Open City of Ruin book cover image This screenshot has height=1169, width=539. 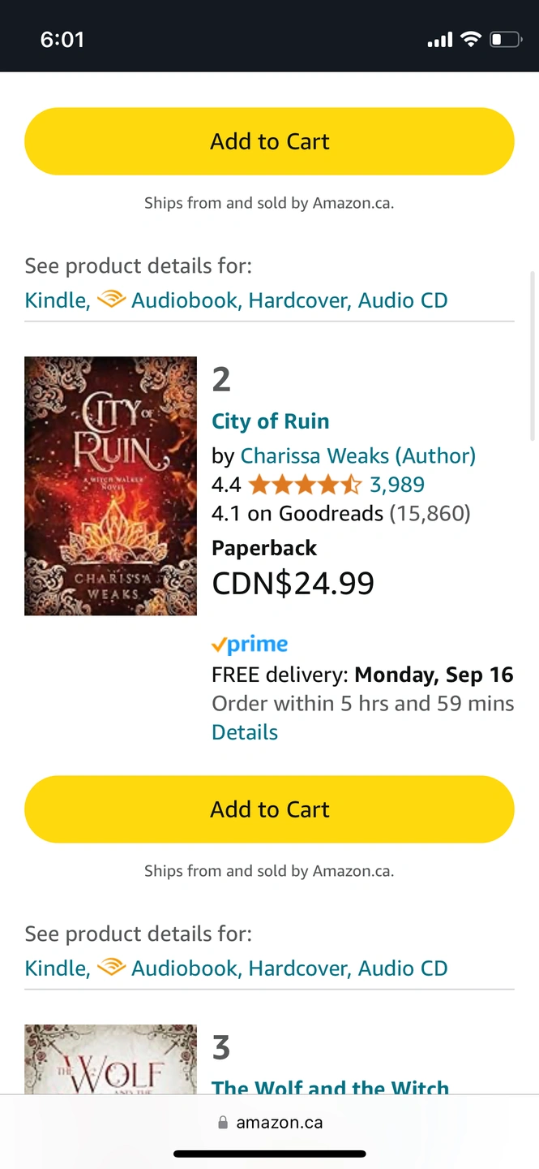tap(110, 485)
